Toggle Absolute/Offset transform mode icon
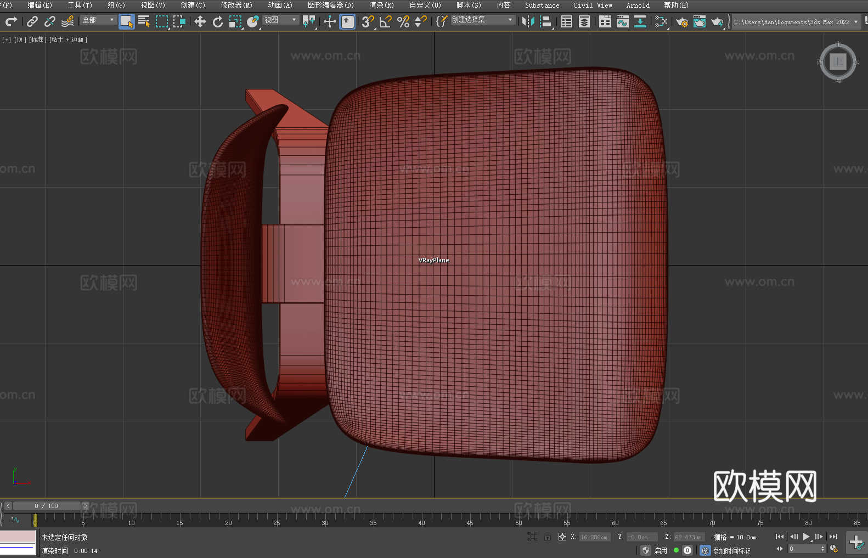868x558 pixels. (562, 537)
